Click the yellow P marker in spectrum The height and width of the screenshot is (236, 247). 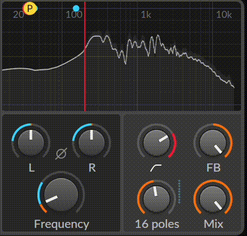pos(30,8)
